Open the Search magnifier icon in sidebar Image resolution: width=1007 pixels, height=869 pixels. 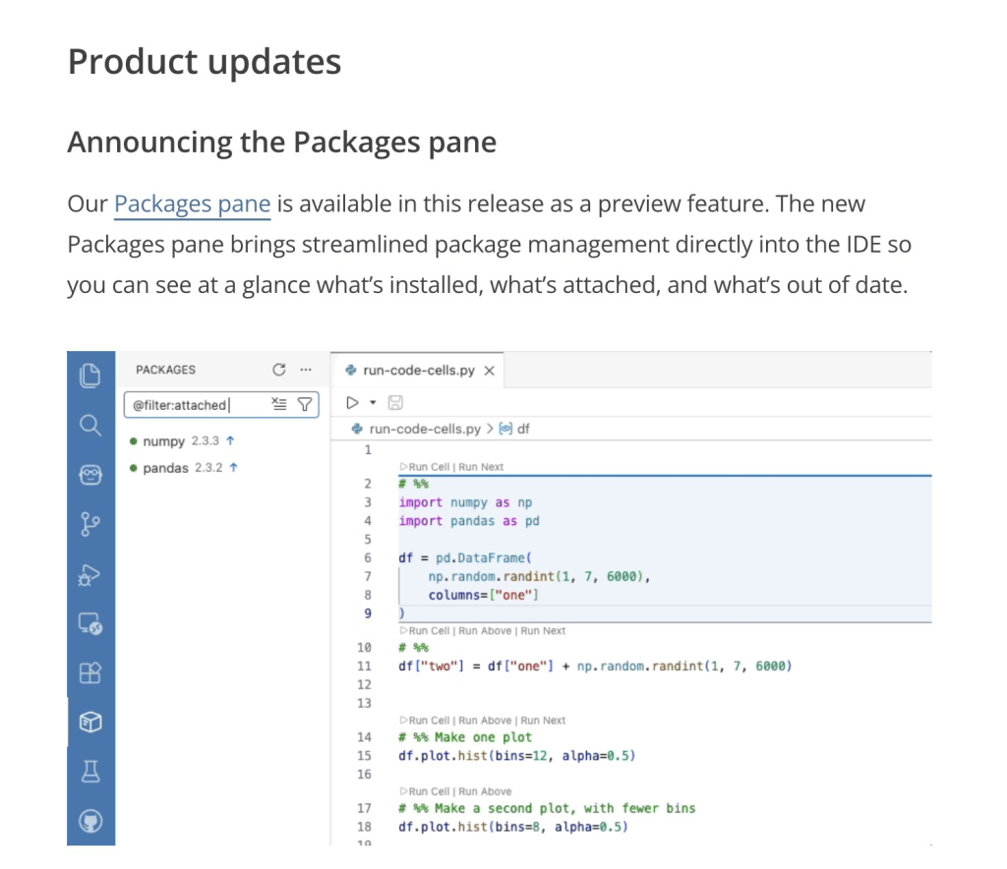pyautogui.click(x=89, y=425)
